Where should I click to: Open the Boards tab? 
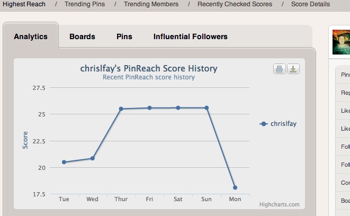click(82, 37)
